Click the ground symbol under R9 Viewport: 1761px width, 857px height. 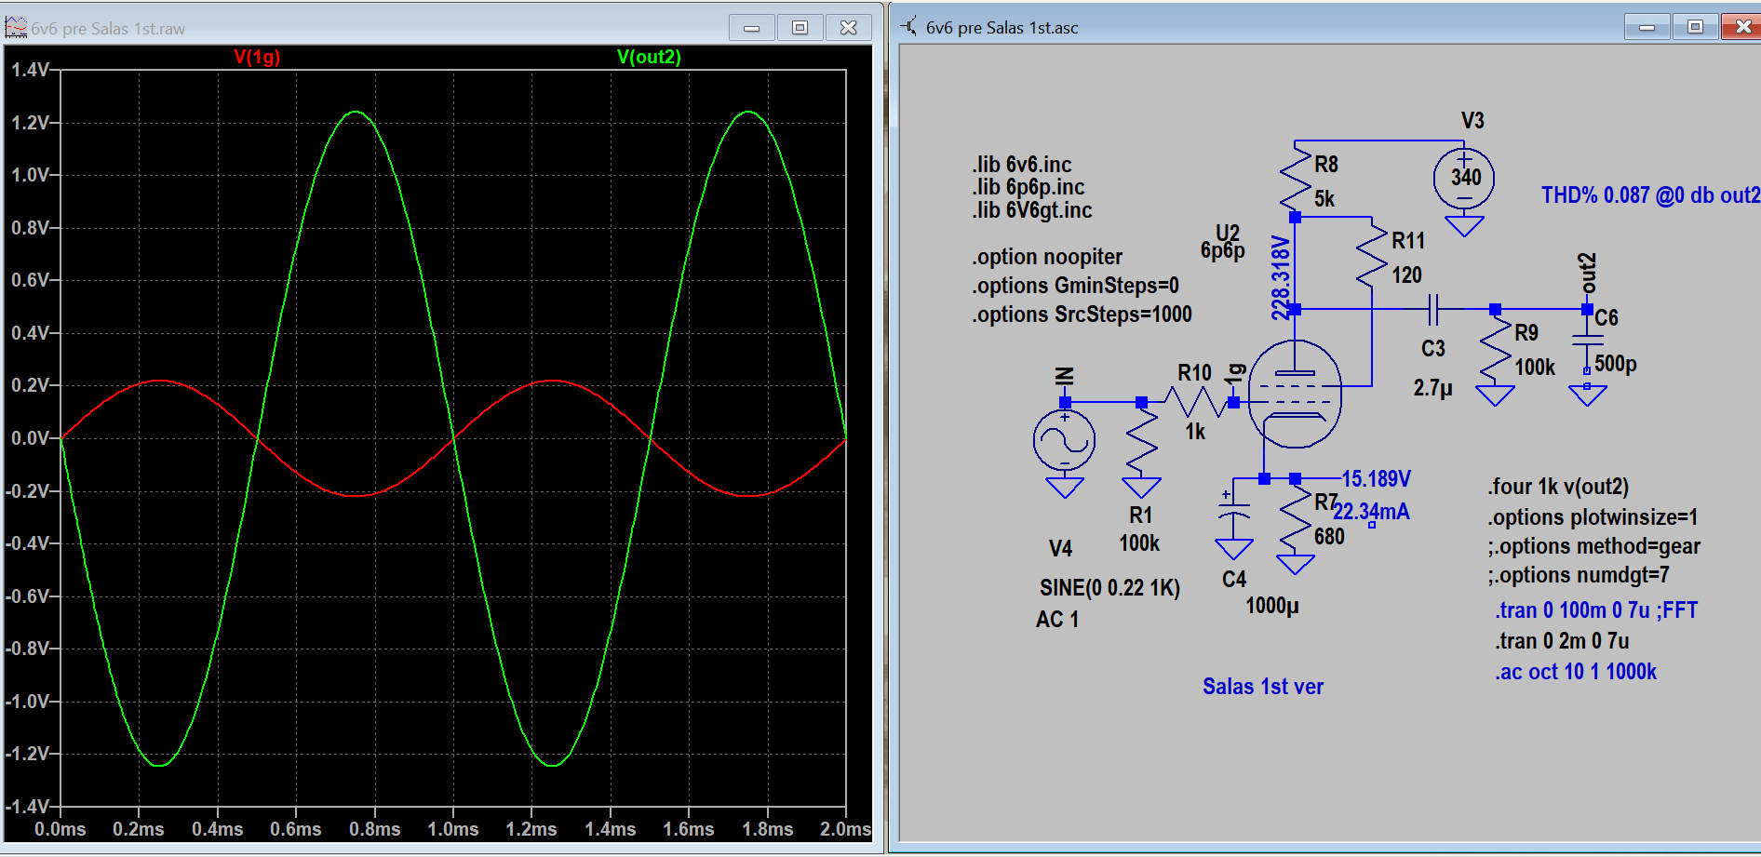pyautogui.click(x=1495, y=396)
